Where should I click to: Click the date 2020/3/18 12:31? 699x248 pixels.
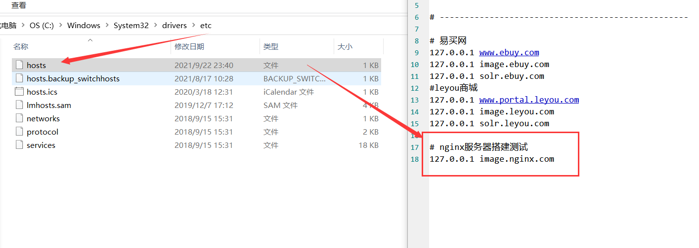(204, 92)
